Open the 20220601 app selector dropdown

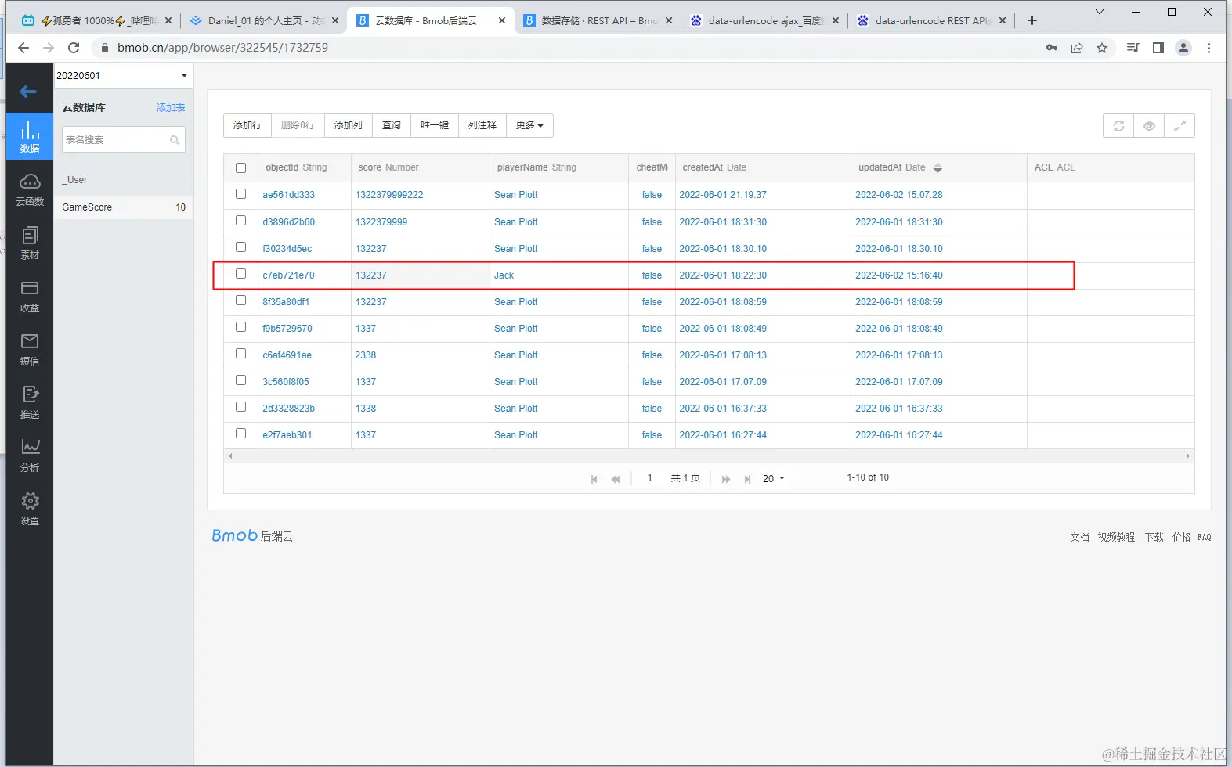[x=123, y=76]
